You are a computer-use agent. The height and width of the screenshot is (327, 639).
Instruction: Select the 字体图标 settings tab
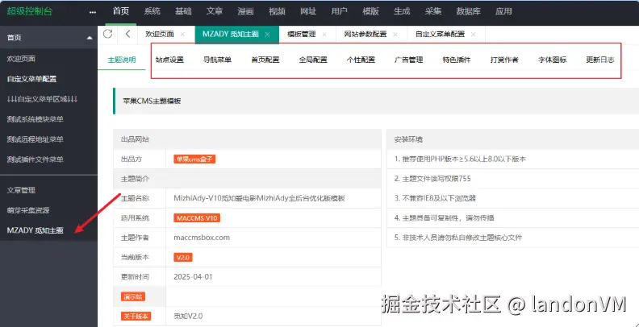552,60
